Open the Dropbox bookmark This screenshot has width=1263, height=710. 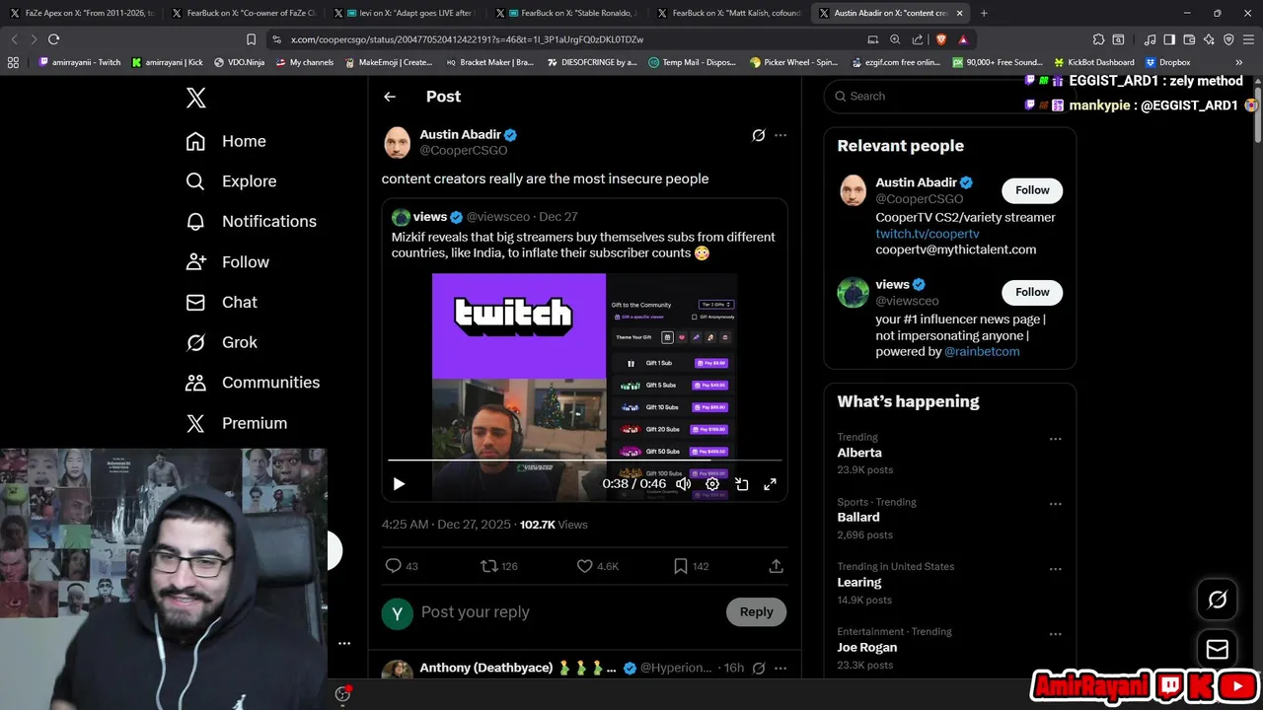pos(1167,62)
